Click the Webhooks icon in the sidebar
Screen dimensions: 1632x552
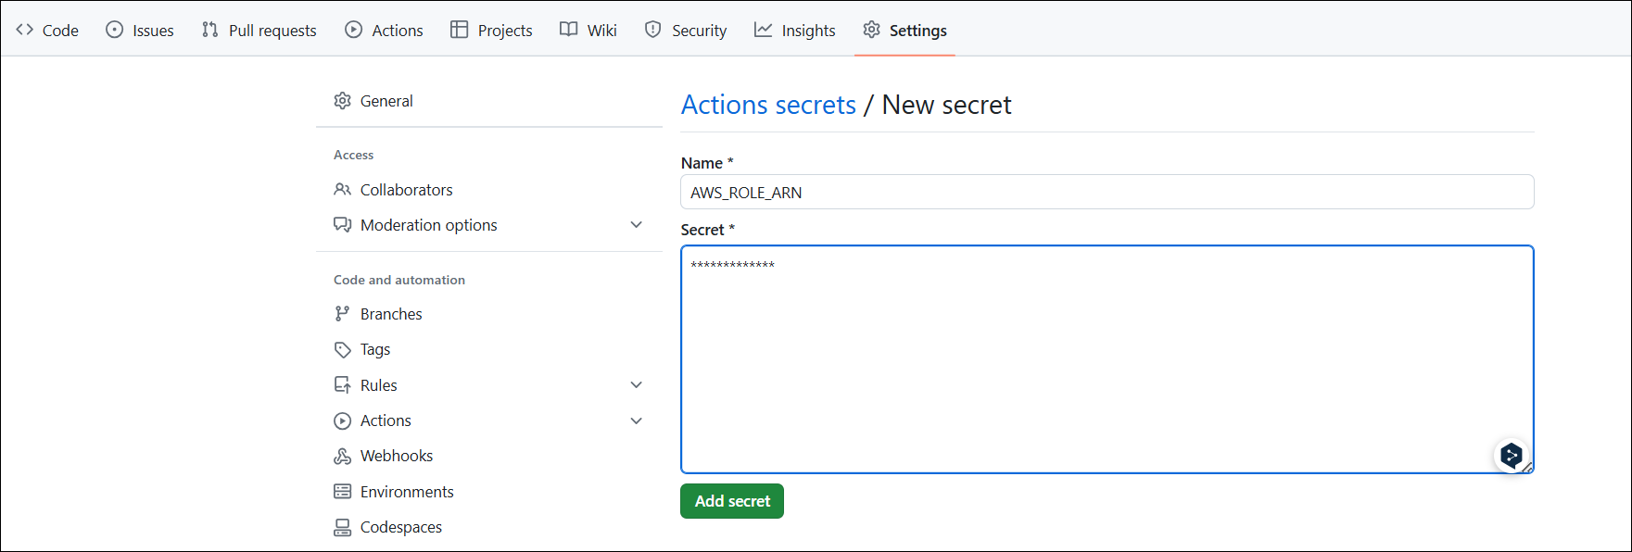pyautogui.click(x=343, y=455)
